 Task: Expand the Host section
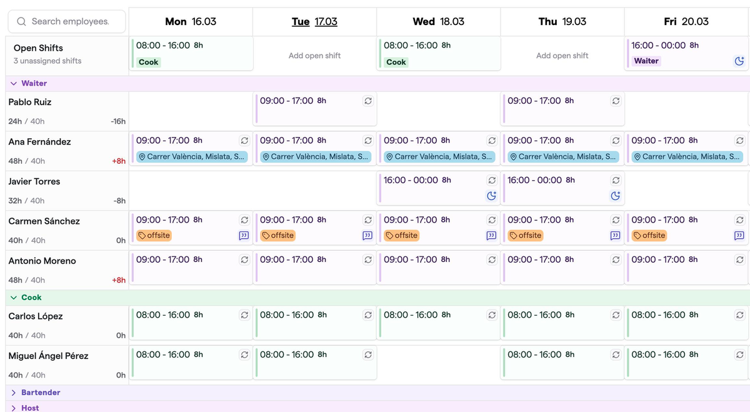14,408
